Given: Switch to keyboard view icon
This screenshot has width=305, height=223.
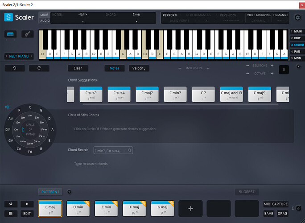Looking at the screenshot, I should 10,34.
